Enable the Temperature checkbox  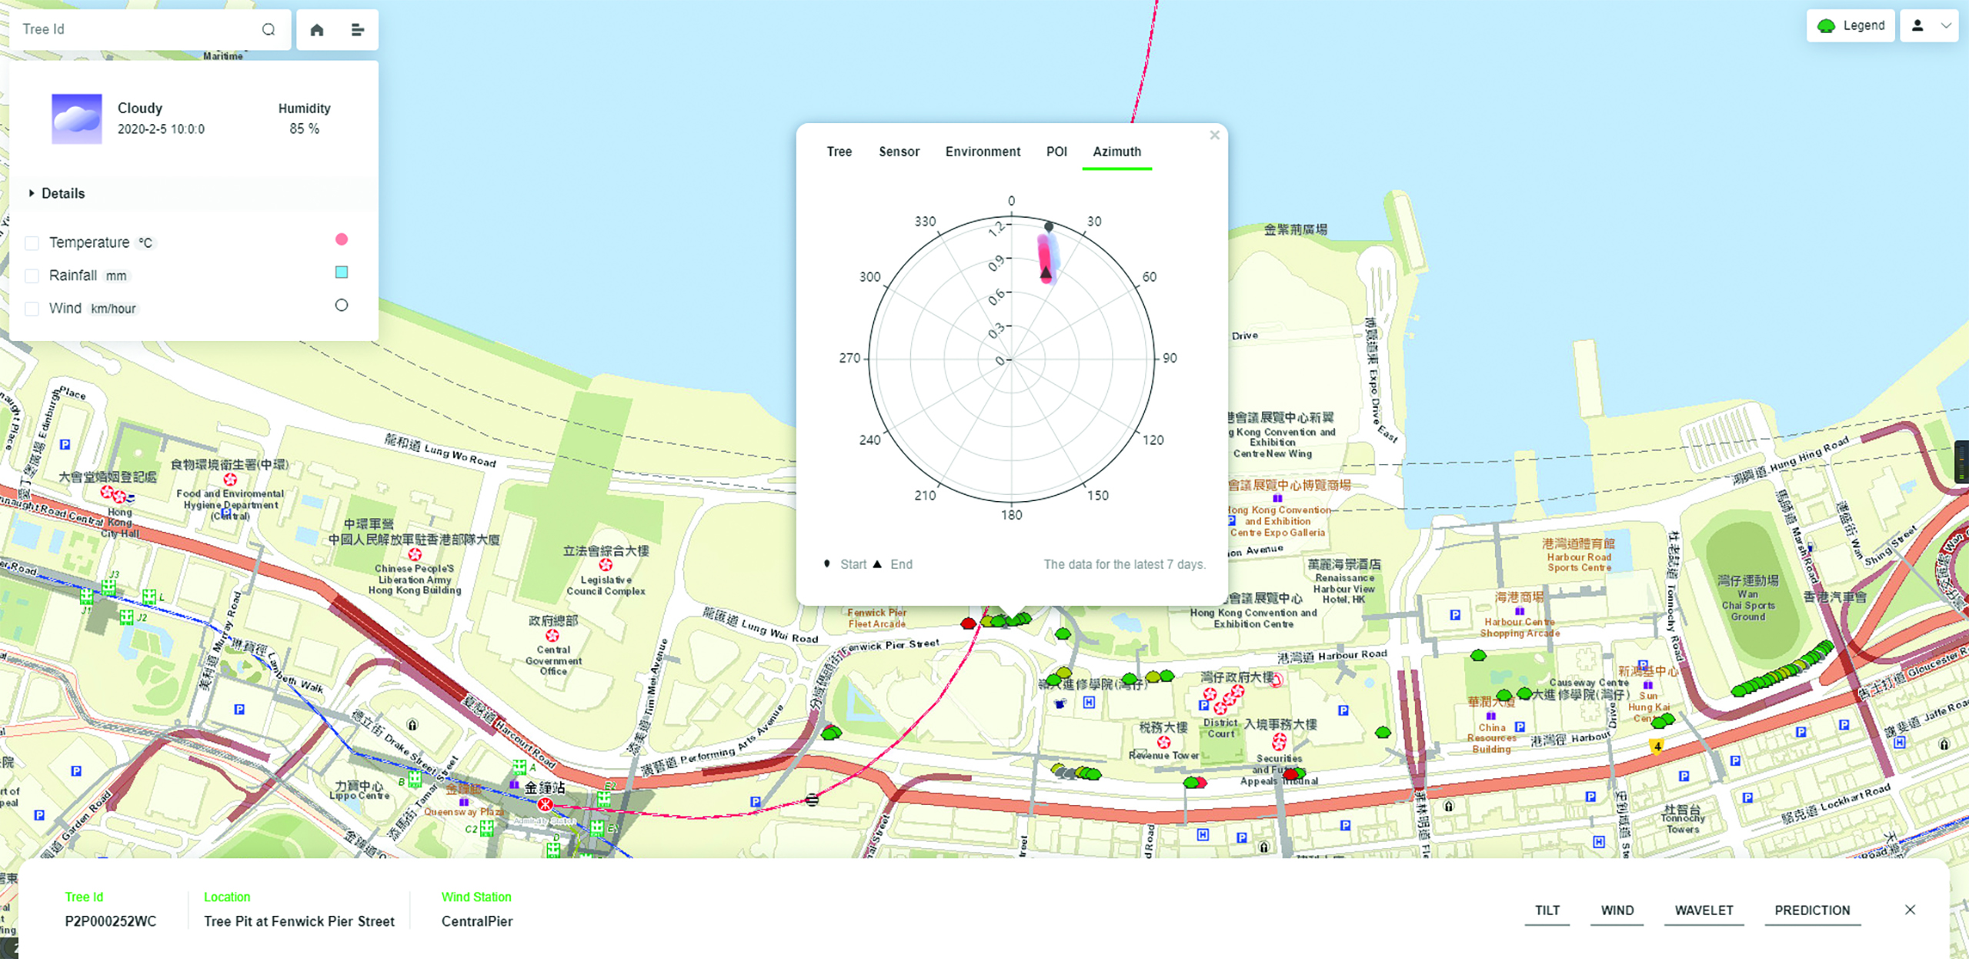coord(32,243)
